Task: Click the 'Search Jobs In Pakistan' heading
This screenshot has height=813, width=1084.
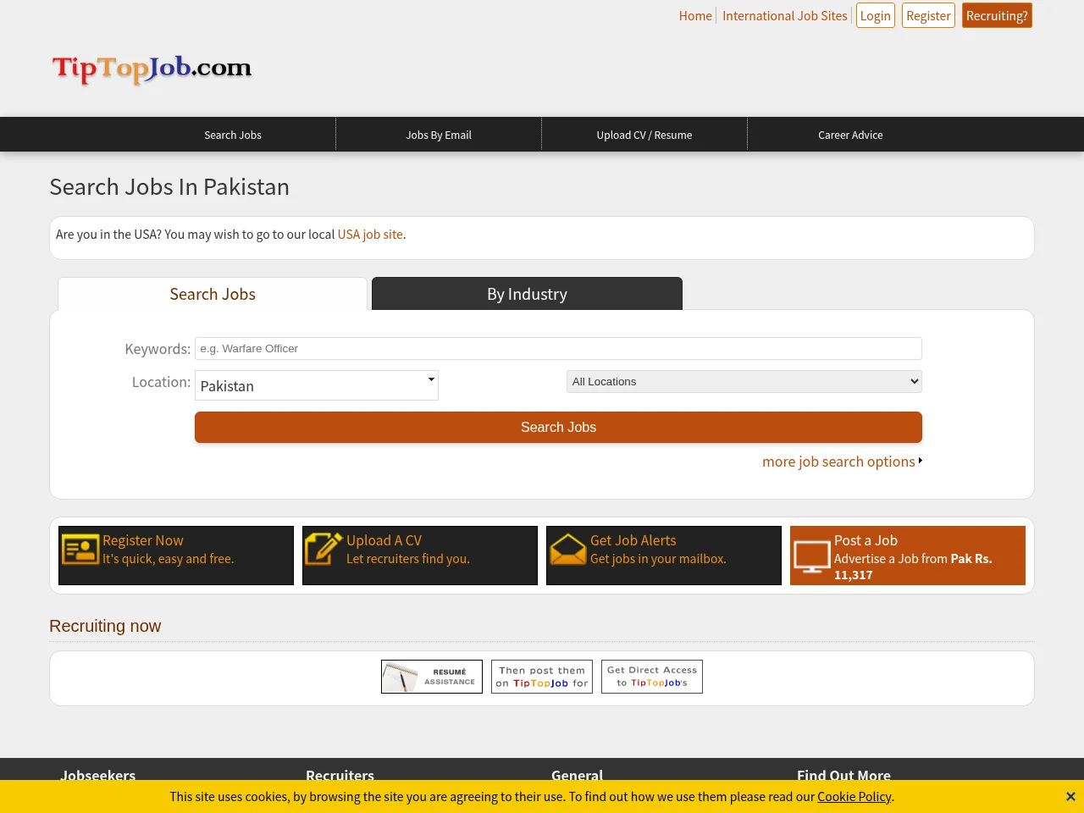Action: click(169, 187)
